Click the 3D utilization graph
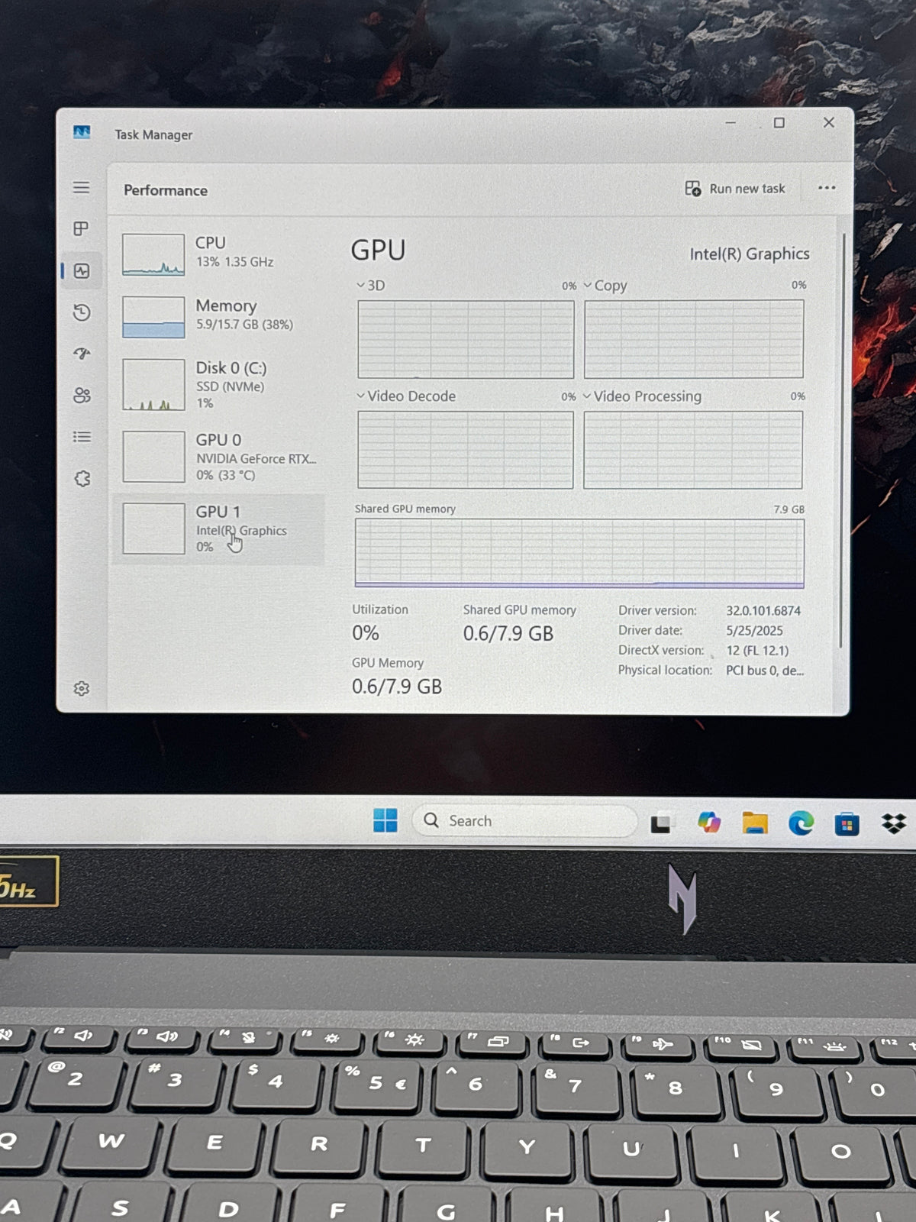The height and width of the screenshot is (1222, 916). 466,339
